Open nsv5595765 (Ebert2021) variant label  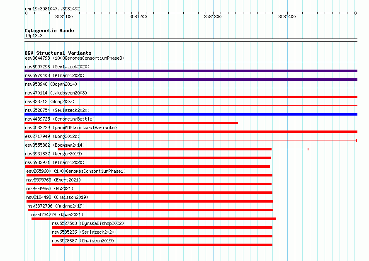point(53,180)
